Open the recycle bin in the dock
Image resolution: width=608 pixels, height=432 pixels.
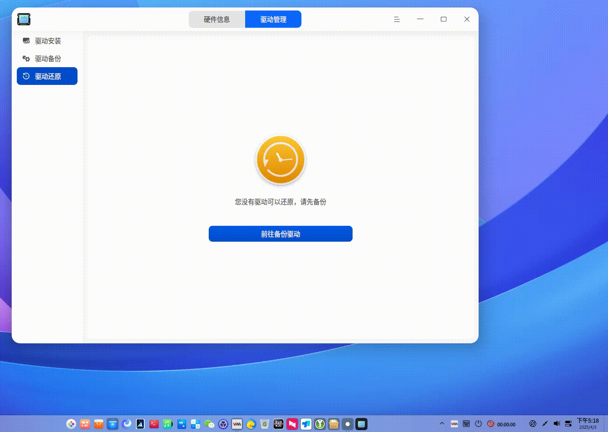[x=265, y=424]
